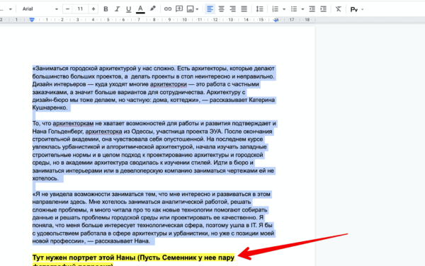Apply a bulleted list
The height and width of the screenshot is (266, 425).
pos(294,9)
